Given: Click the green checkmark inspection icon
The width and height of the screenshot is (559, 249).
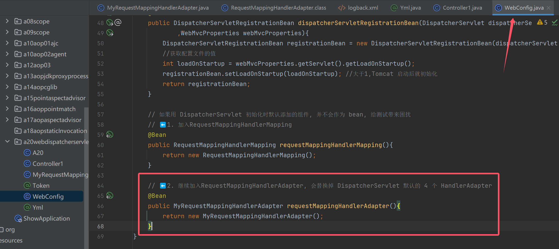Looking at the screenshot, I should pyautogui.click(x=555, y=23).
